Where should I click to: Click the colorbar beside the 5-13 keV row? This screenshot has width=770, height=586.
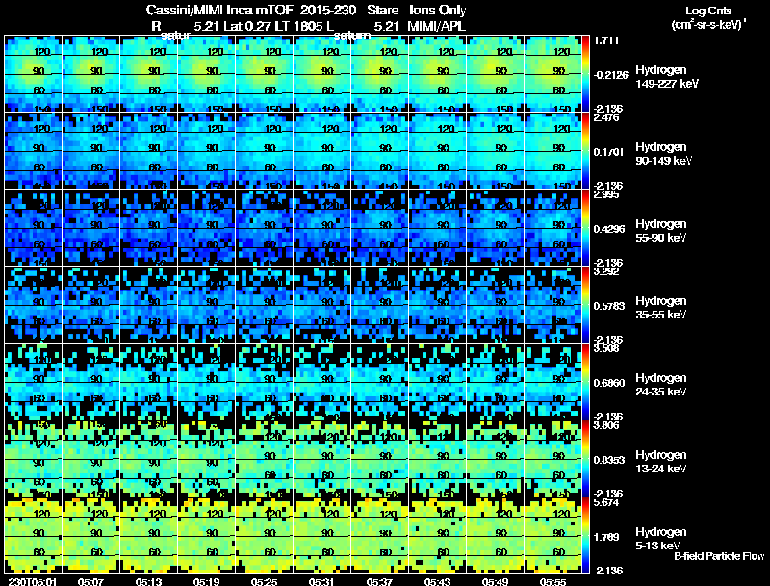(x=585, y=536)
